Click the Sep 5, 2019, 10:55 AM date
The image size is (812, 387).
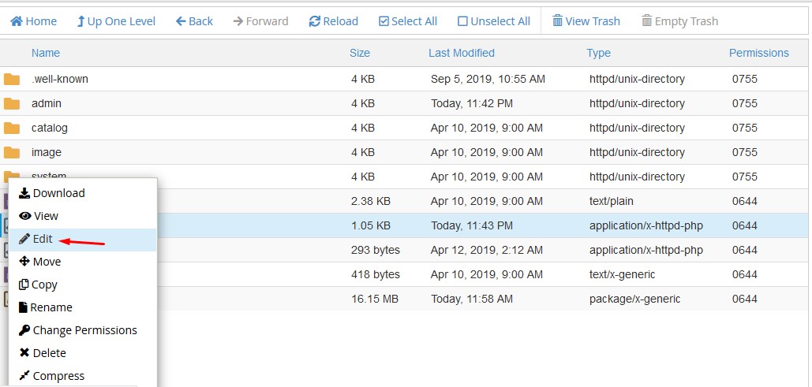point(488,79)
